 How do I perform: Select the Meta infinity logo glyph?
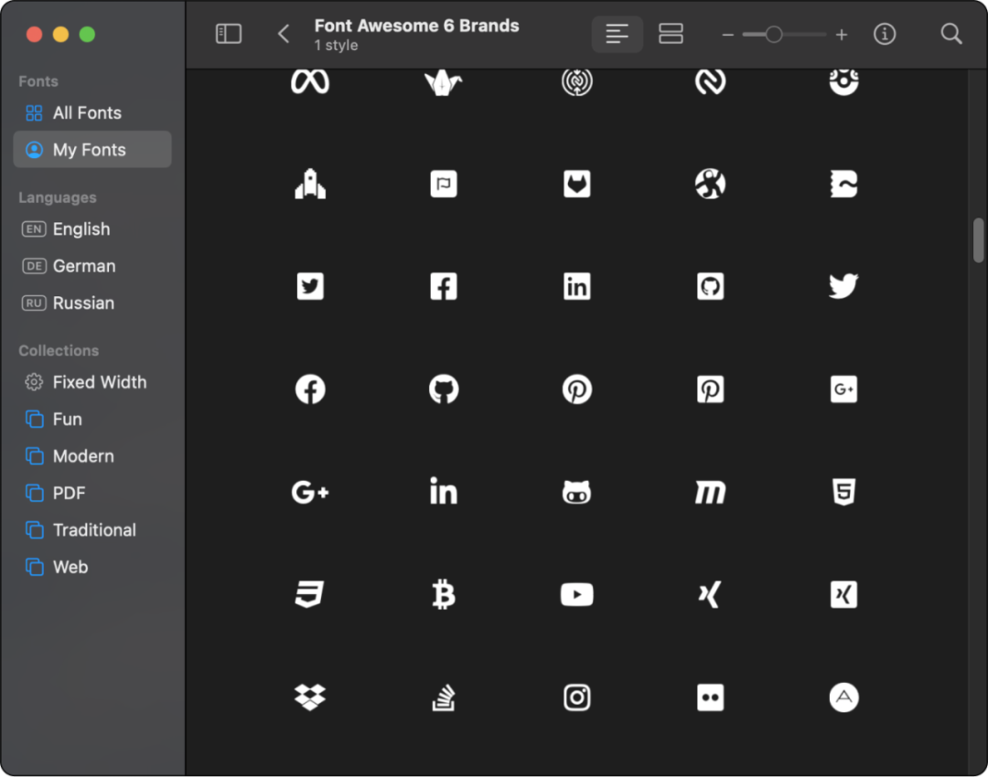click(x=310, y=81)
